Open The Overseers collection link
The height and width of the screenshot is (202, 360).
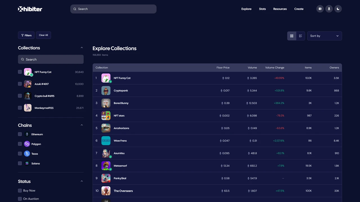tap(123, 191)
